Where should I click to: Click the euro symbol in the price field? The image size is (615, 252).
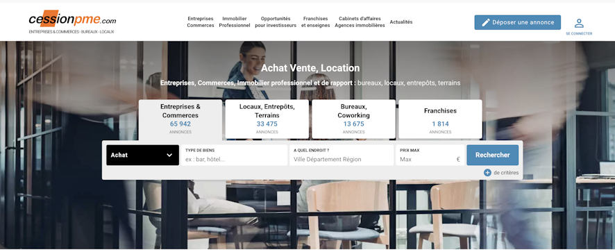457,160
